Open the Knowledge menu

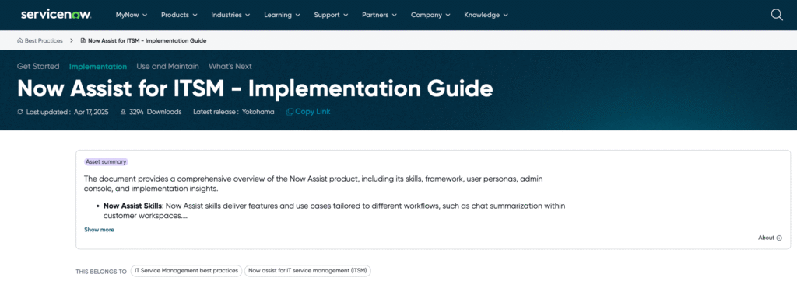point(486,15)
